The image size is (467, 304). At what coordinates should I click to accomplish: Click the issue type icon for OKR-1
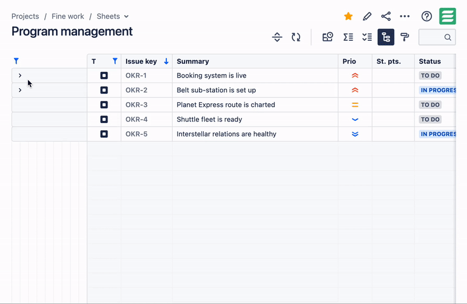[x=104, y=75]
